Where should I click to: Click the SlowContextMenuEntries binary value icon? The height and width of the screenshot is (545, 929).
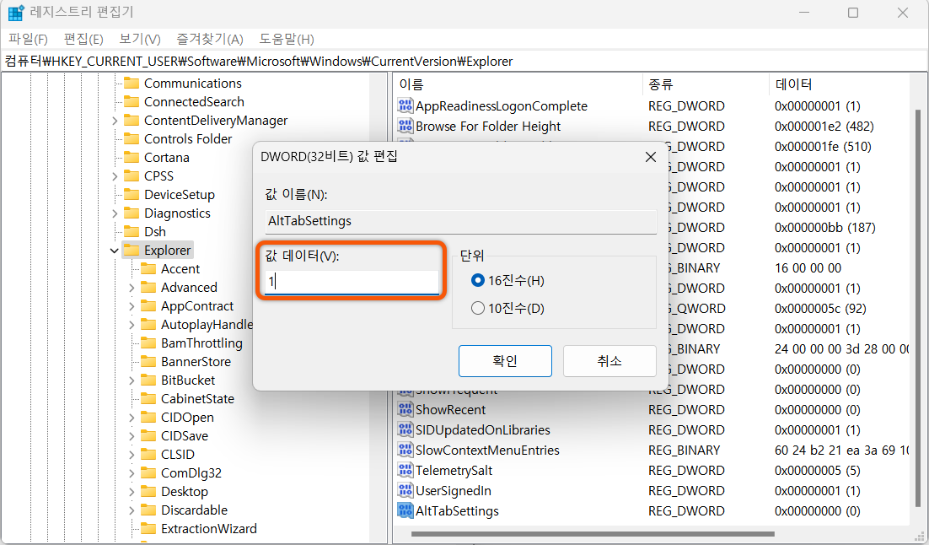coord(405,450)
